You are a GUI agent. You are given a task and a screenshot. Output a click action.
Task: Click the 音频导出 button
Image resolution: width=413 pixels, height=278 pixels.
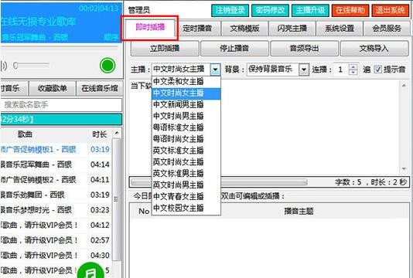coord(305,49)
